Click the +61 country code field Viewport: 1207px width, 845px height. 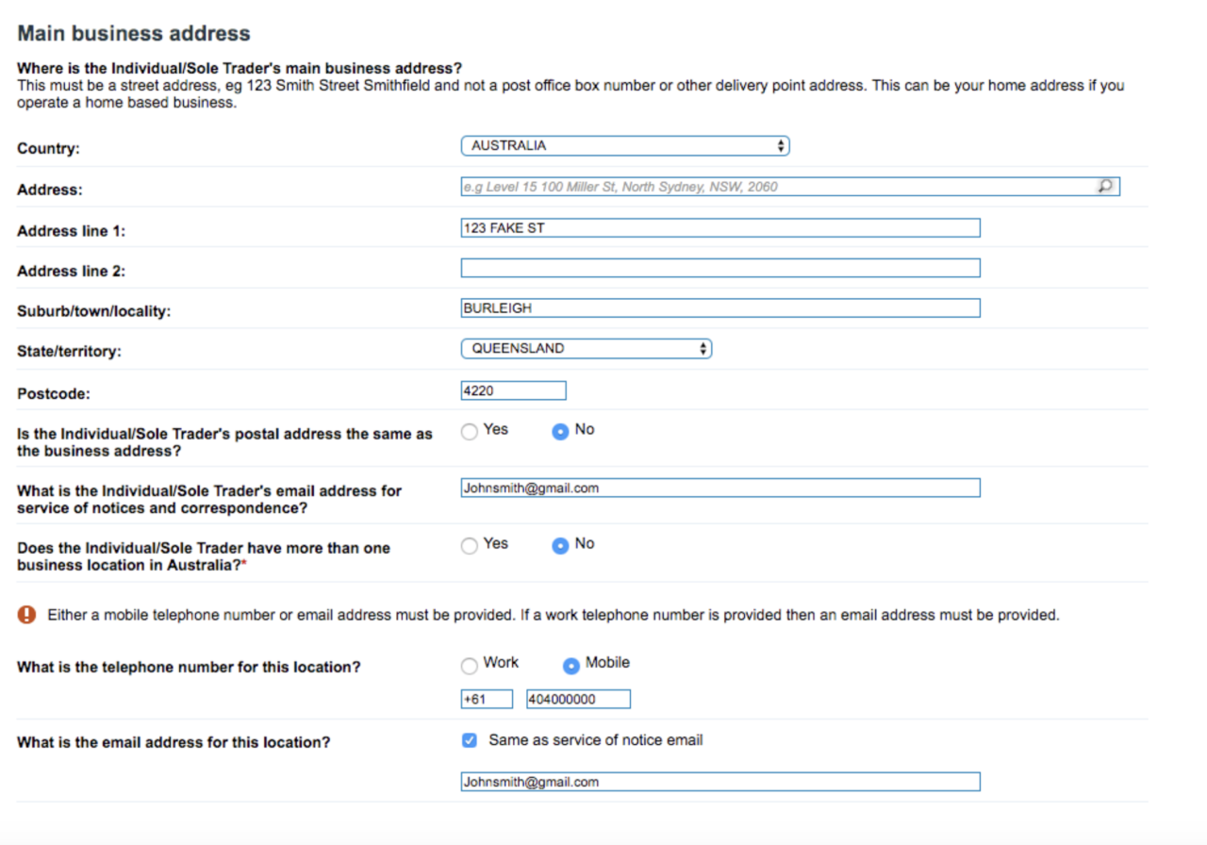[486, 699]
